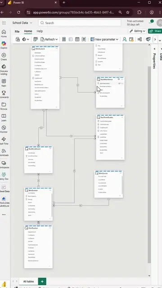Image resolution: width=162 pixels, height=288 pixels.
Task: Collapse the DimStudent table card
Action: click(56, 107)
